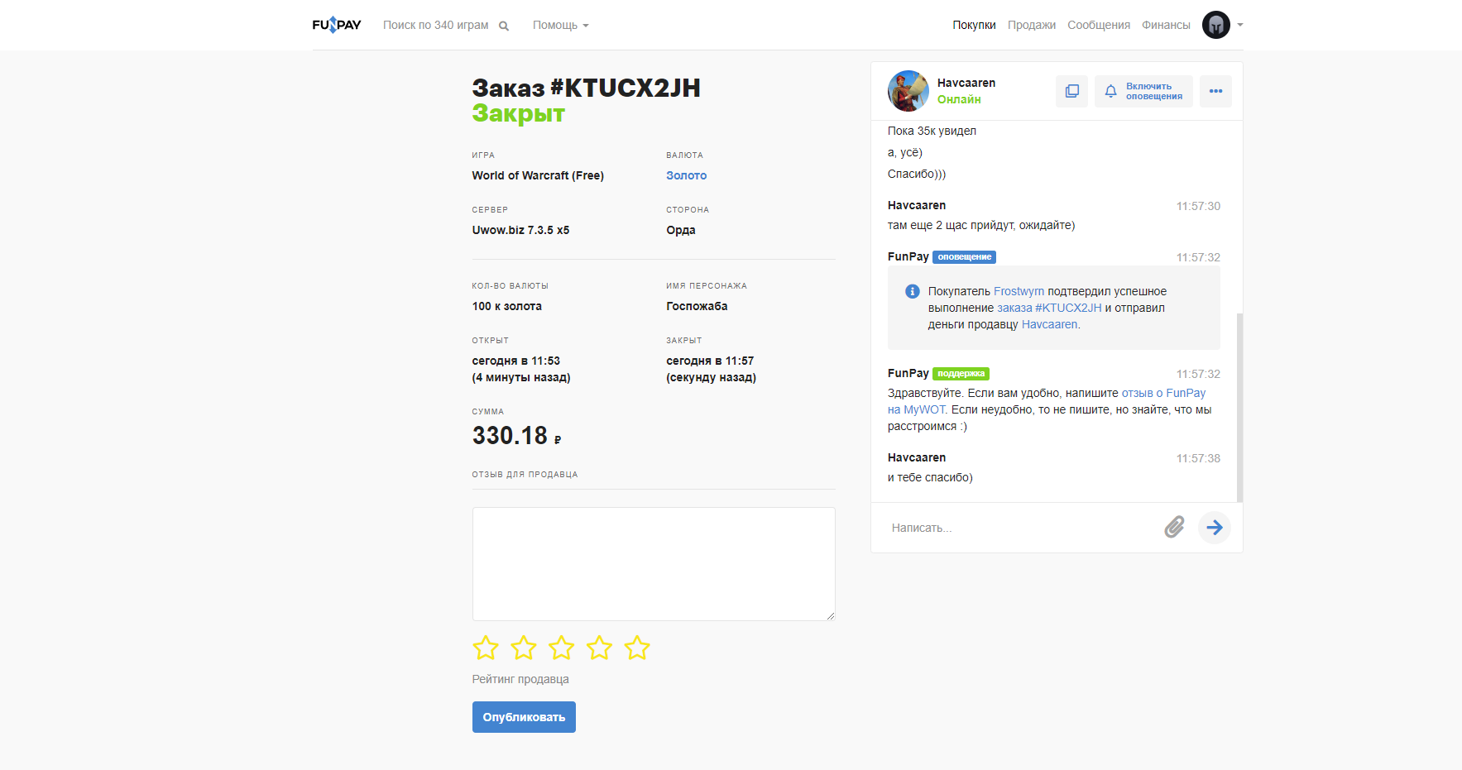
Task: Click the paperclip attach file icon
Action: point(1174,527)
